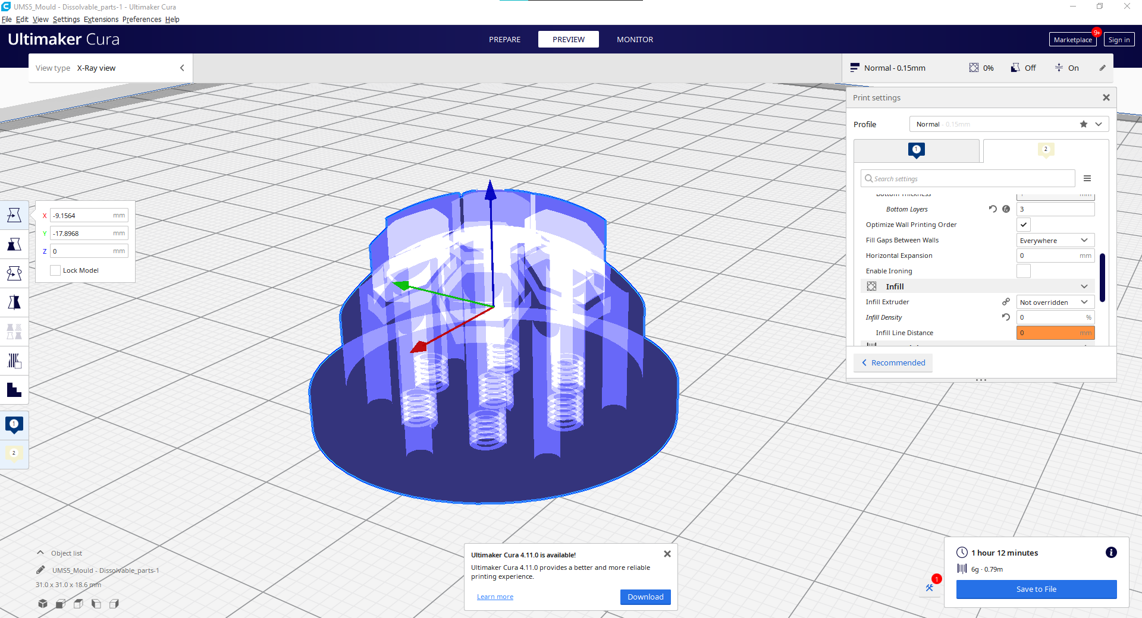Open the Per Model Settings tool
The height and width of the screenshot is (618, 1142).
click(x=14, y=332)
